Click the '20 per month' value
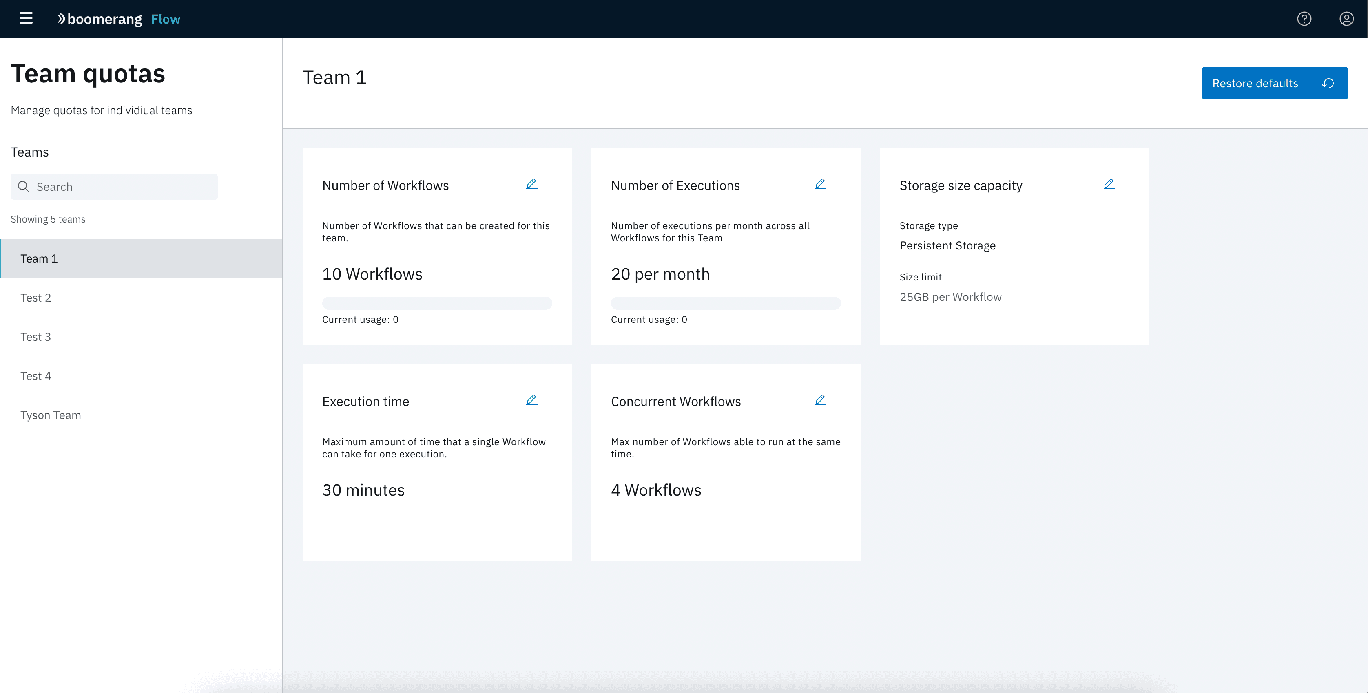 660,274
